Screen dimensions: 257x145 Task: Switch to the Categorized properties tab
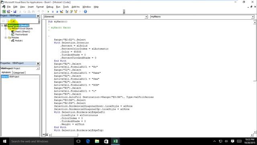point(18,72)
